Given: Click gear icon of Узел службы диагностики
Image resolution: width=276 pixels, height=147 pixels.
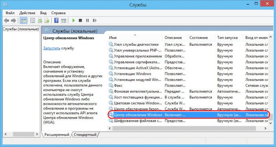Looking at the screenshot, I should click(x=111, y=44).
